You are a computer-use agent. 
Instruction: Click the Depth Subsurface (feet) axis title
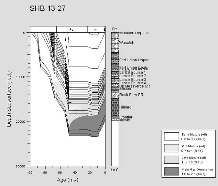click(9, 99)
